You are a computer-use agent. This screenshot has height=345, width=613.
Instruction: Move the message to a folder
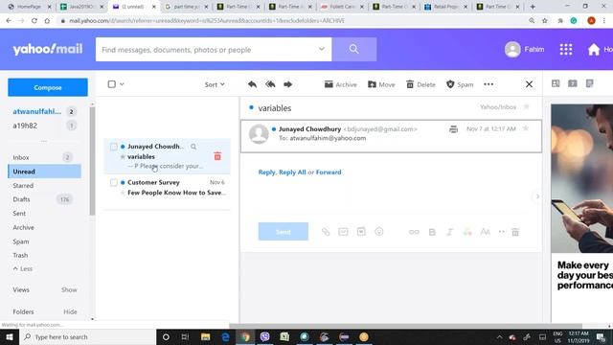point(381,84)
